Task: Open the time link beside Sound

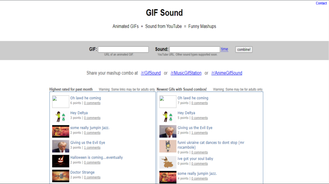Action: click(224, 49)
